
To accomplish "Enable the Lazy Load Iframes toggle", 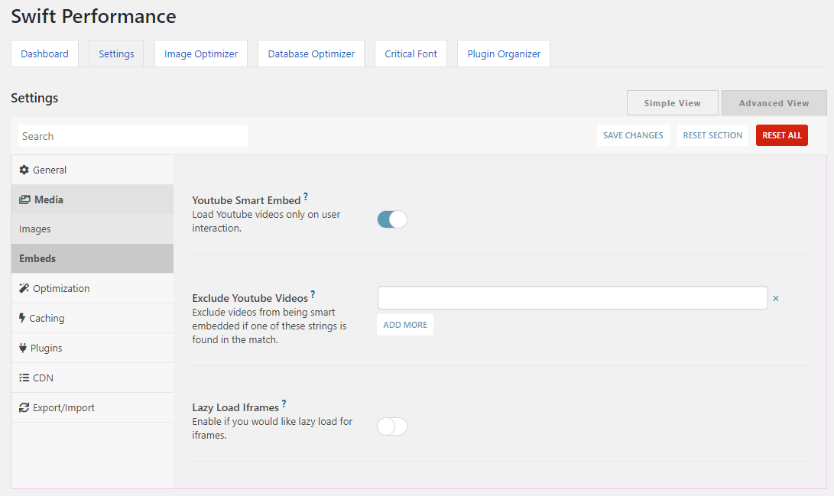I will (392, 426).
